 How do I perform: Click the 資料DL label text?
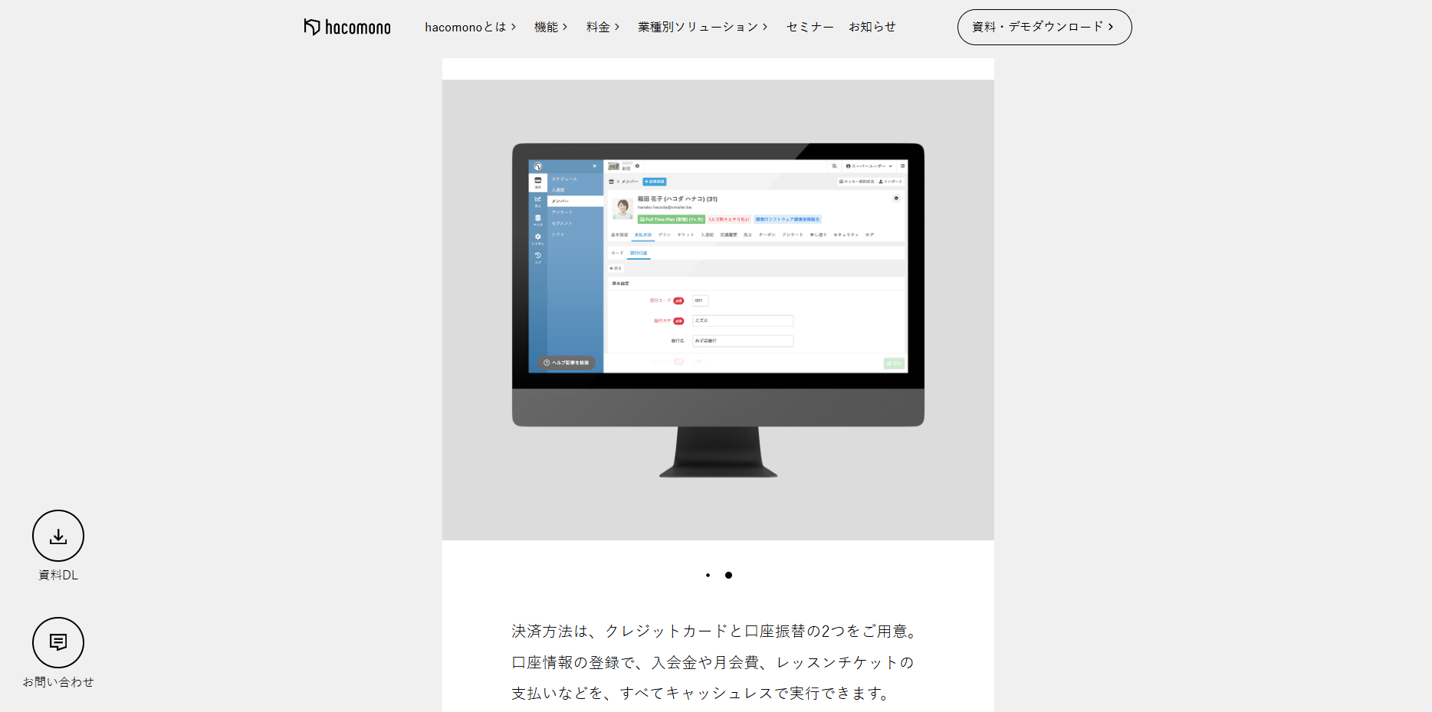point(58,575)
